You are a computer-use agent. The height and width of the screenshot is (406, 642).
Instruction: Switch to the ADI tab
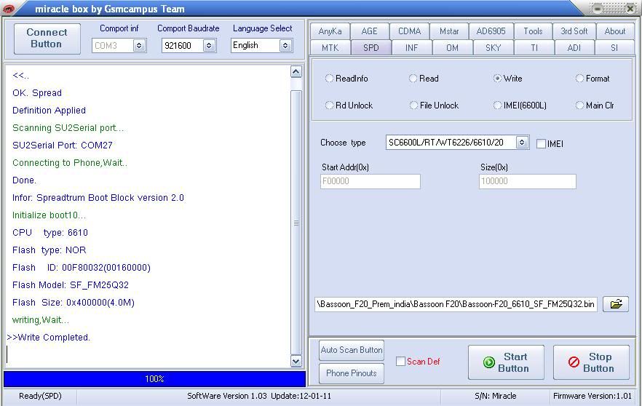point(574,48)
